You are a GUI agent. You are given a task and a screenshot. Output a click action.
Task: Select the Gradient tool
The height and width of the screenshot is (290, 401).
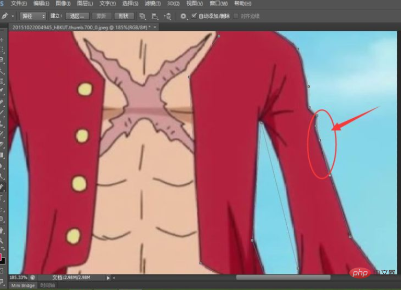[x=2, y=155]
